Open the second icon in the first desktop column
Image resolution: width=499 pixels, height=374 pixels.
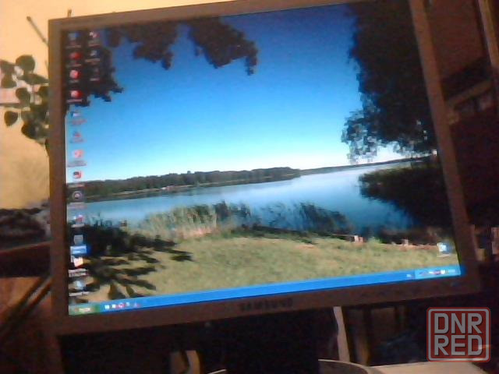pos(74,56)
